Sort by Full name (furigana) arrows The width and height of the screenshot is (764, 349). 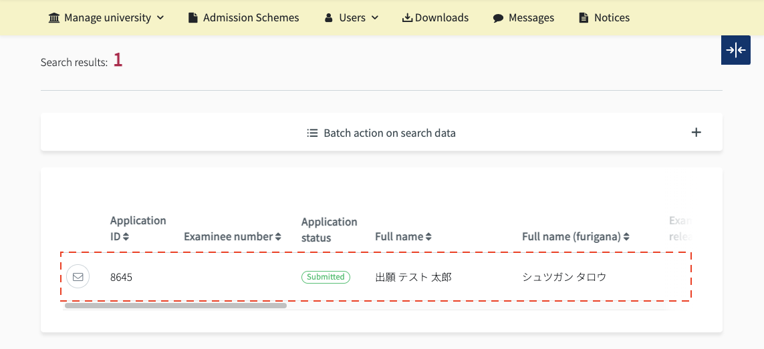pyautogui.click(x=626, y=237)
